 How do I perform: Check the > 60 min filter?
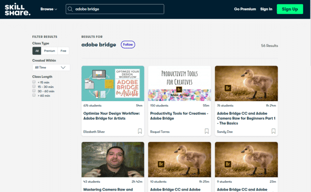[x=34, y=95]
